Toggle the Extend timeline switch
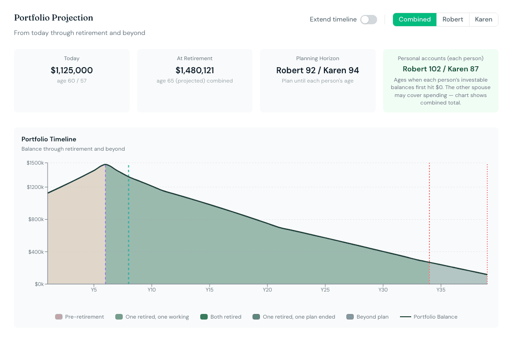 (369, 20)
